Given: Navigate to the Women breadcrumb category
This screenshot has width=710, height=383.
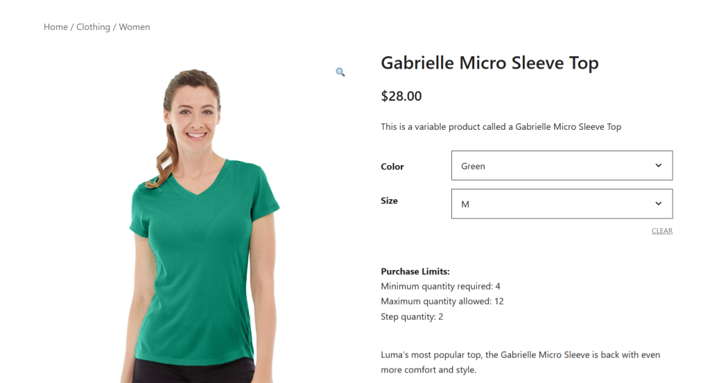Looking at the screenshot, I should click(x=135, y=27).
